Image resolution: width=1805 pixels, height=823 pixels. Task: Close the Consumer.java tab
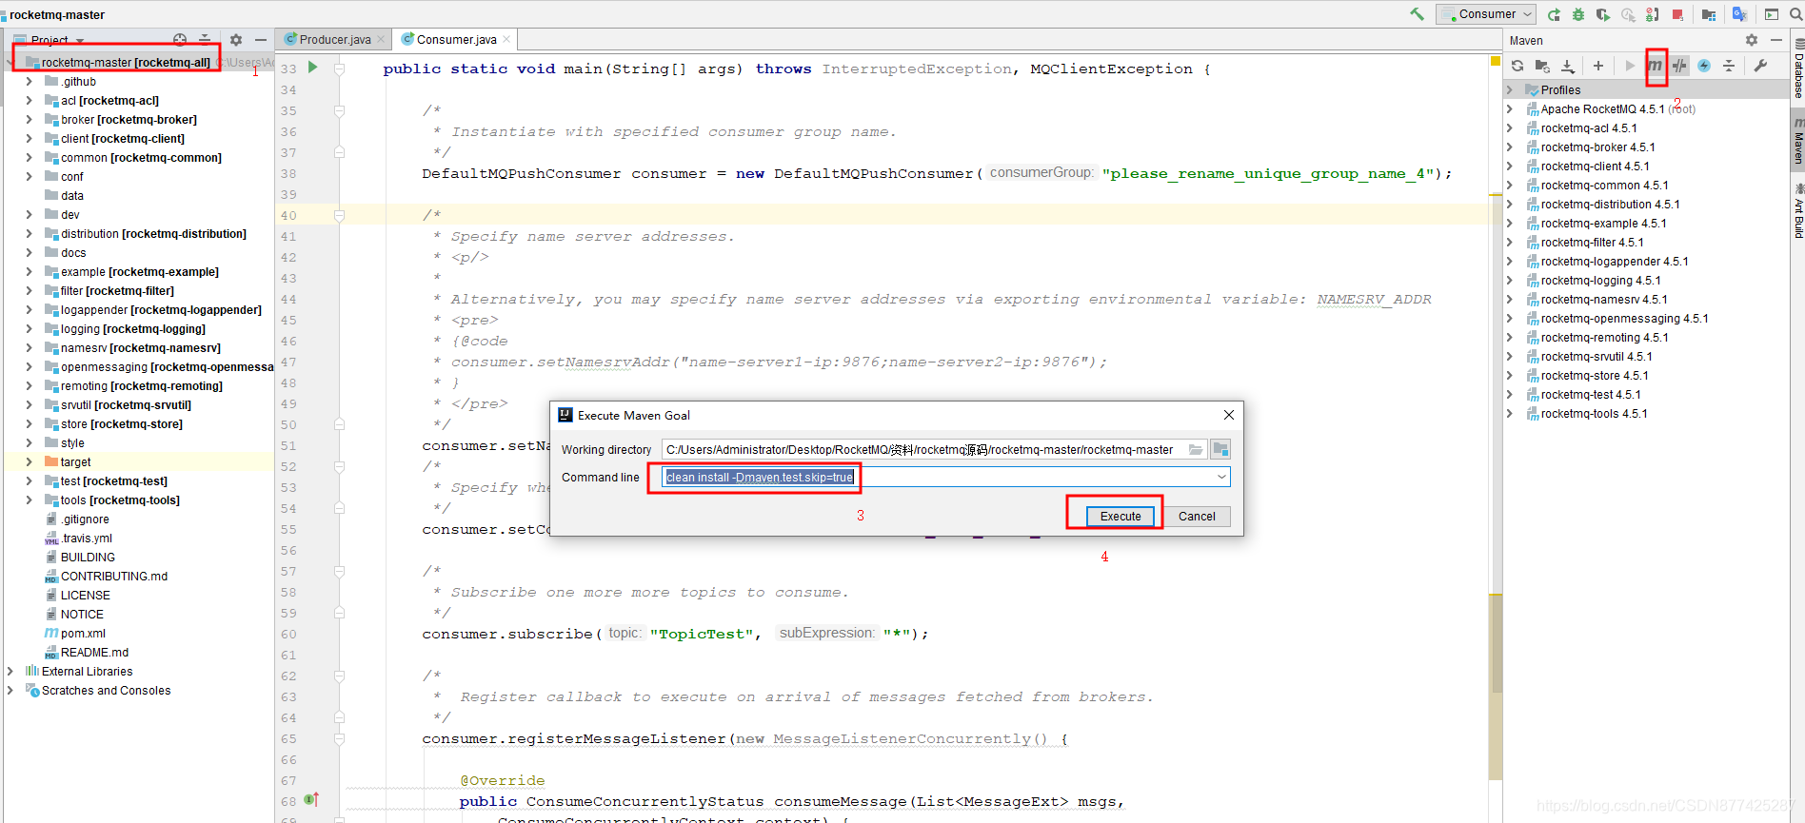tap(506, 39)
